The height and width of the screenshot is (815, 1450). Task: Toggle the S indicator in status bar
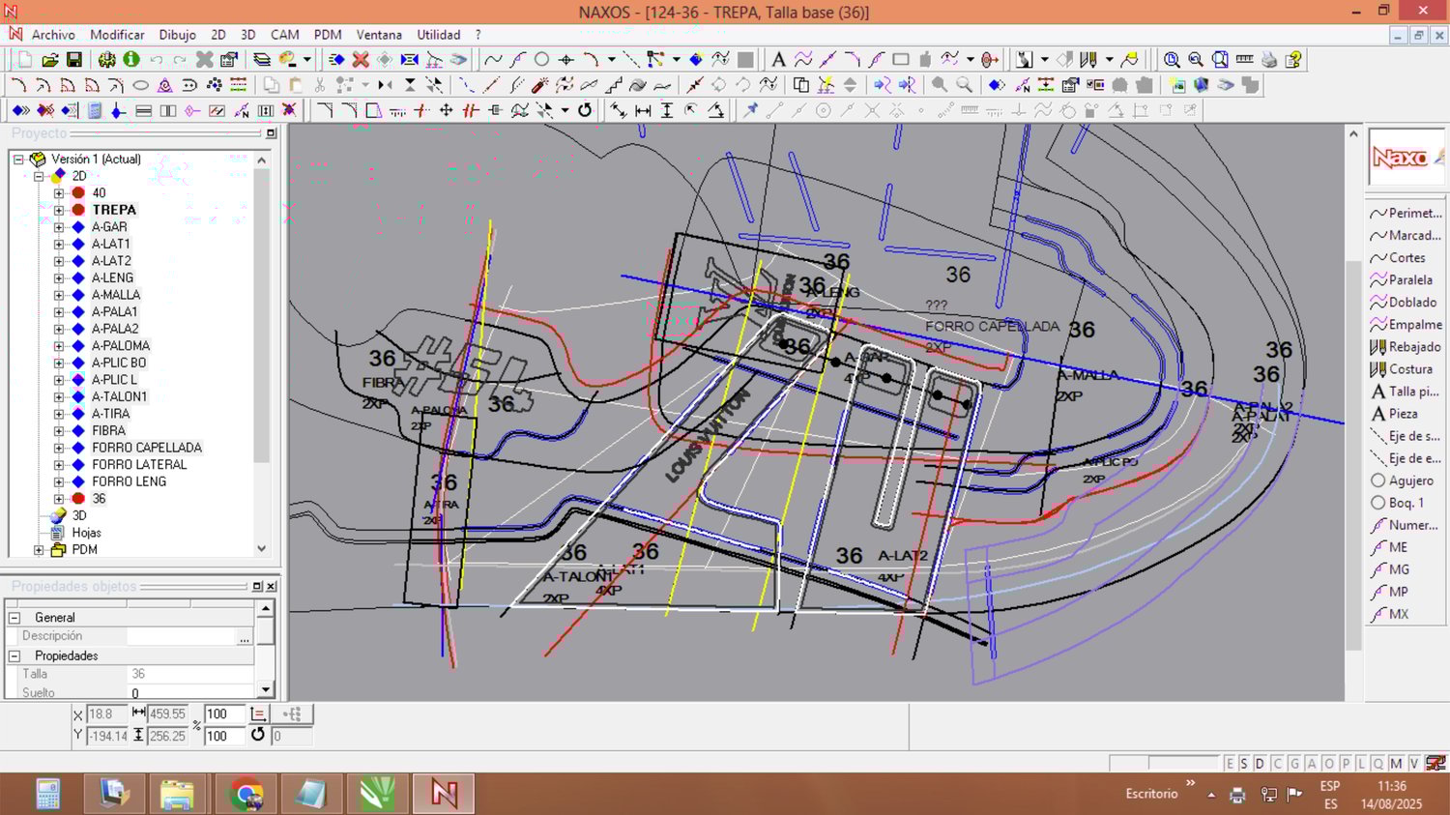[x=1244, y=764]
